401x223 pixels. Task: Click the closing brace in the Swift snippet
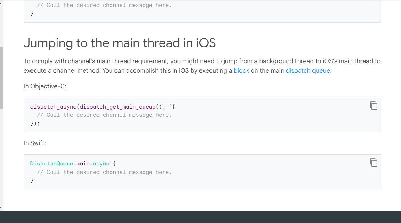pyautogui.click(x=32, y=180)
